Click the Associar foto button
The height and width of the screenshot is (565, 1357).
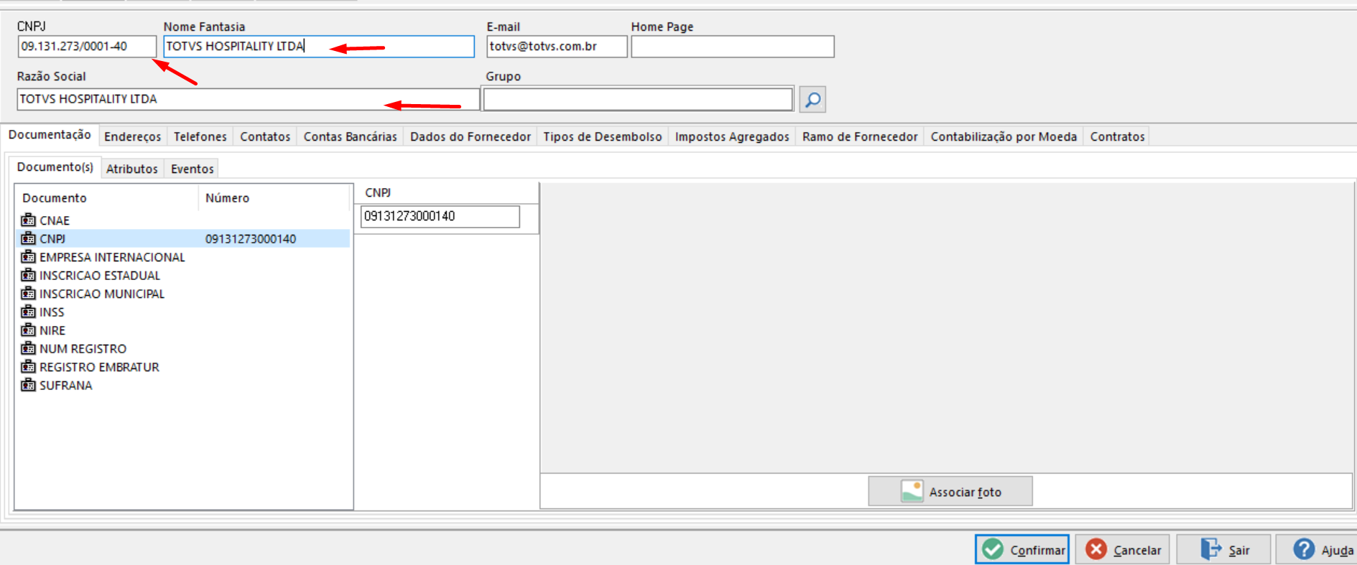pos(950,491)
